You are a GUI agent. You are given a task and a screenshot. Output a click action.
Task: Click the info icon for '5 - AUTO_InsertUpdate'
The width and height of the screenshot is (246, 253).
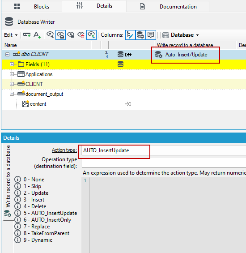point(18,213)
